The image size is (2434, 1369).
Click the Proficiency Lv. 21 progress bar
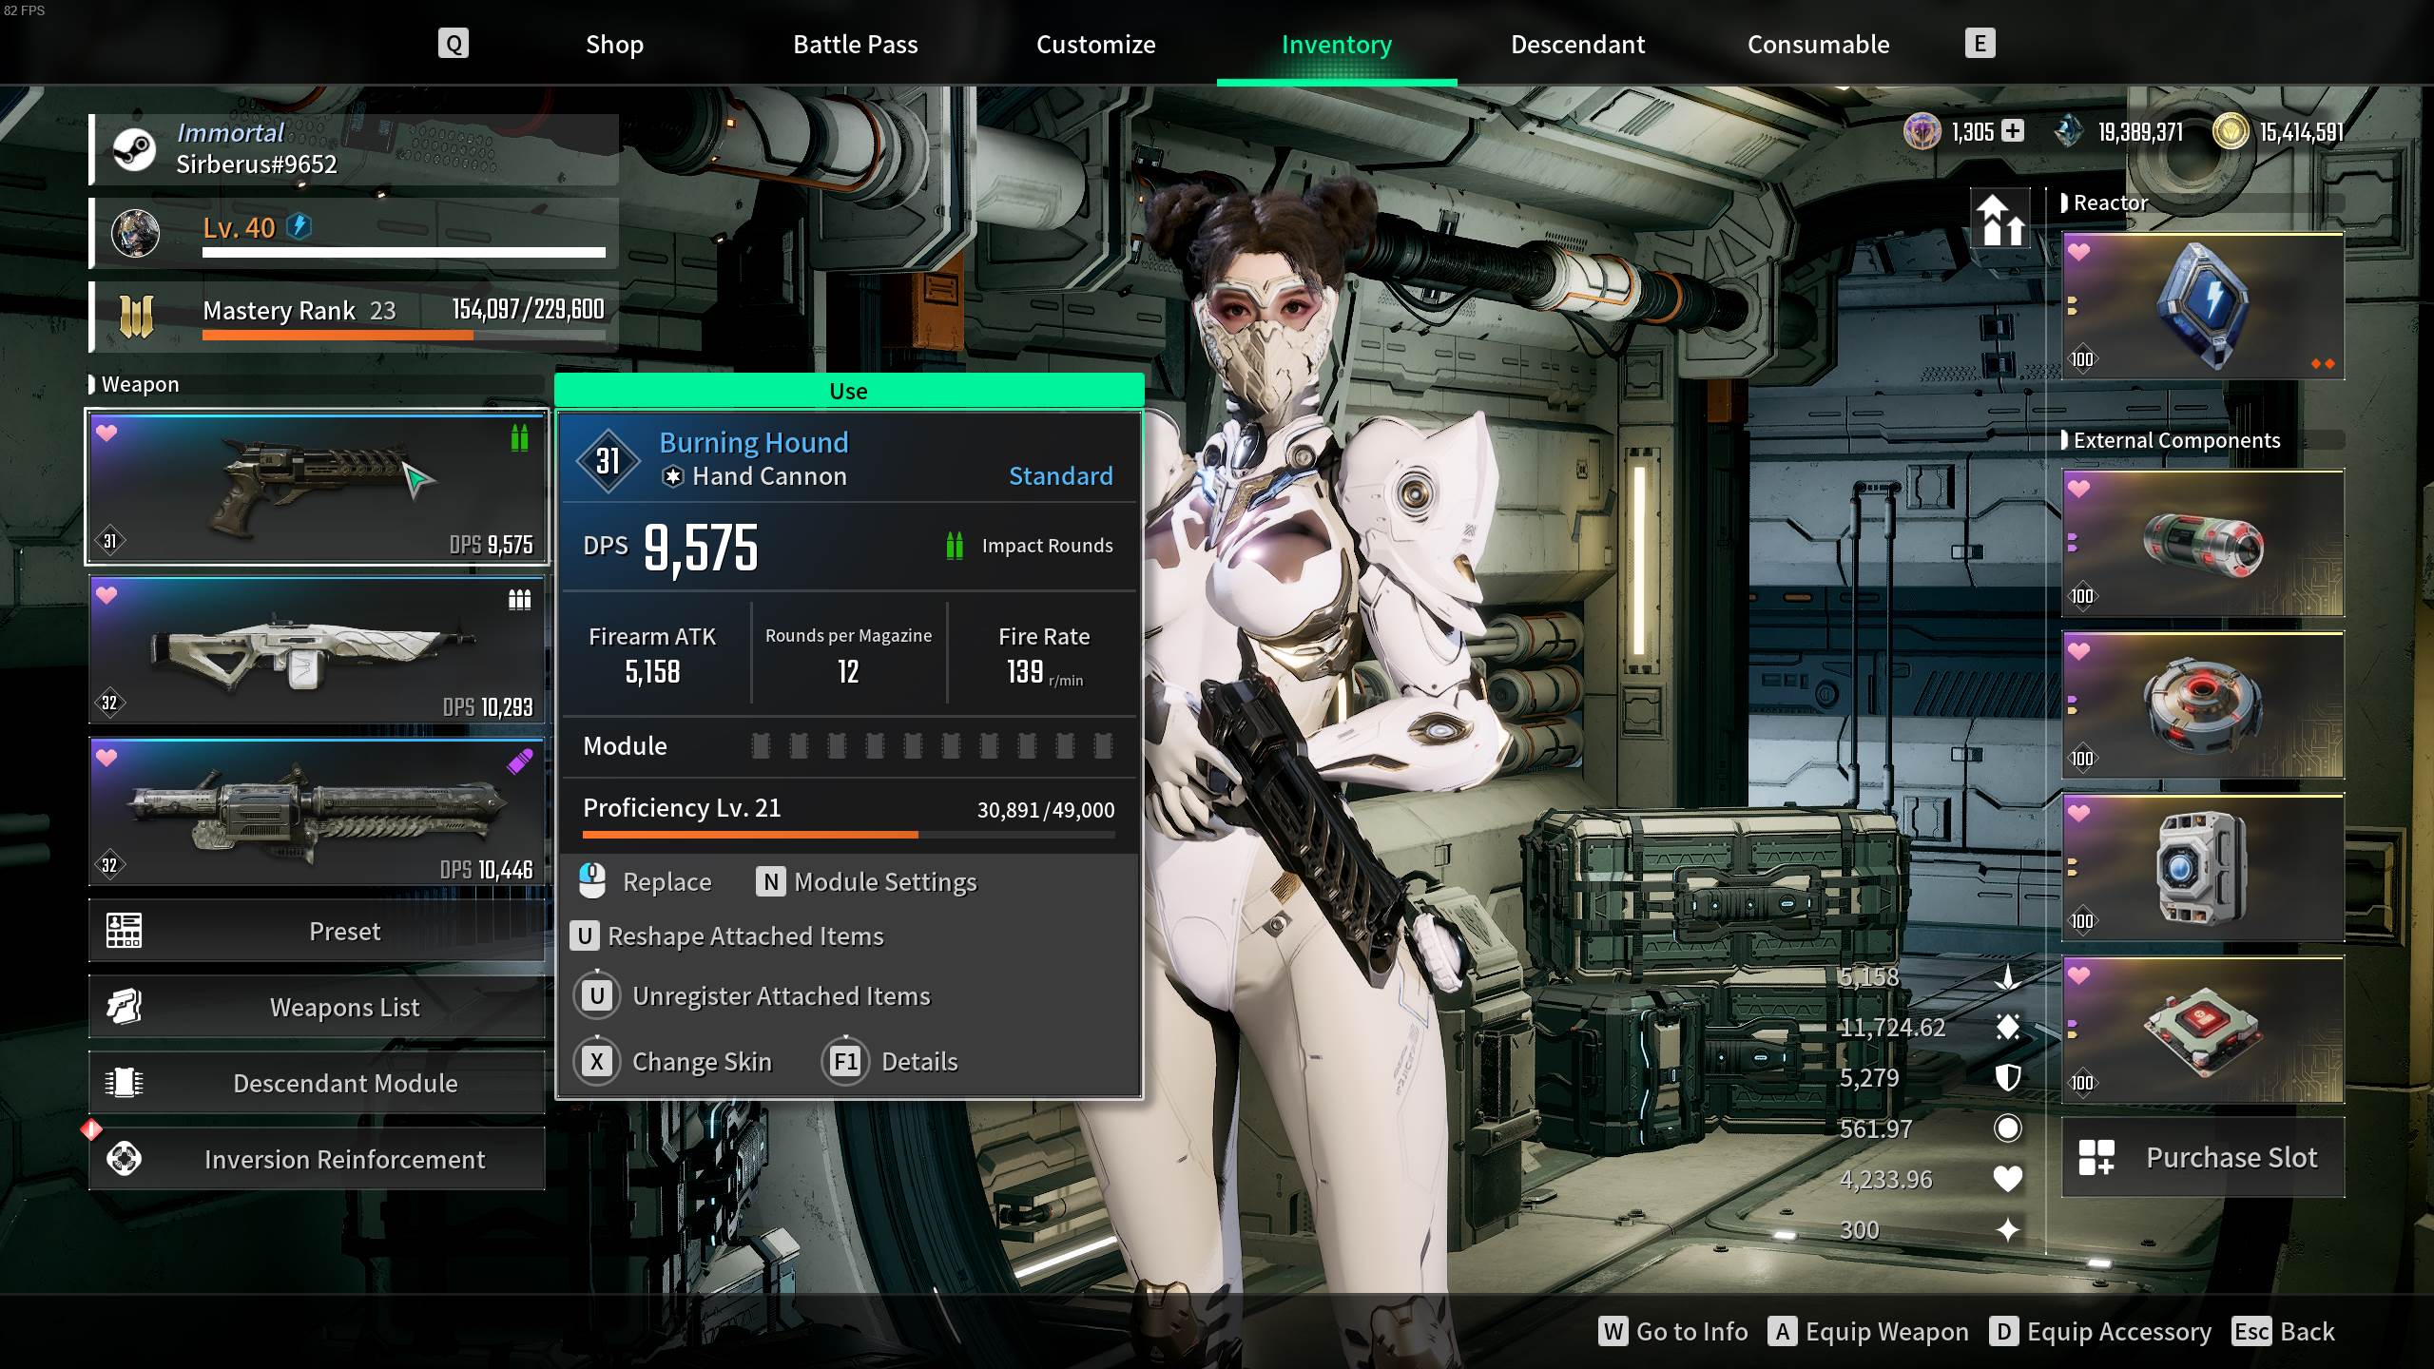pos(848,835)
